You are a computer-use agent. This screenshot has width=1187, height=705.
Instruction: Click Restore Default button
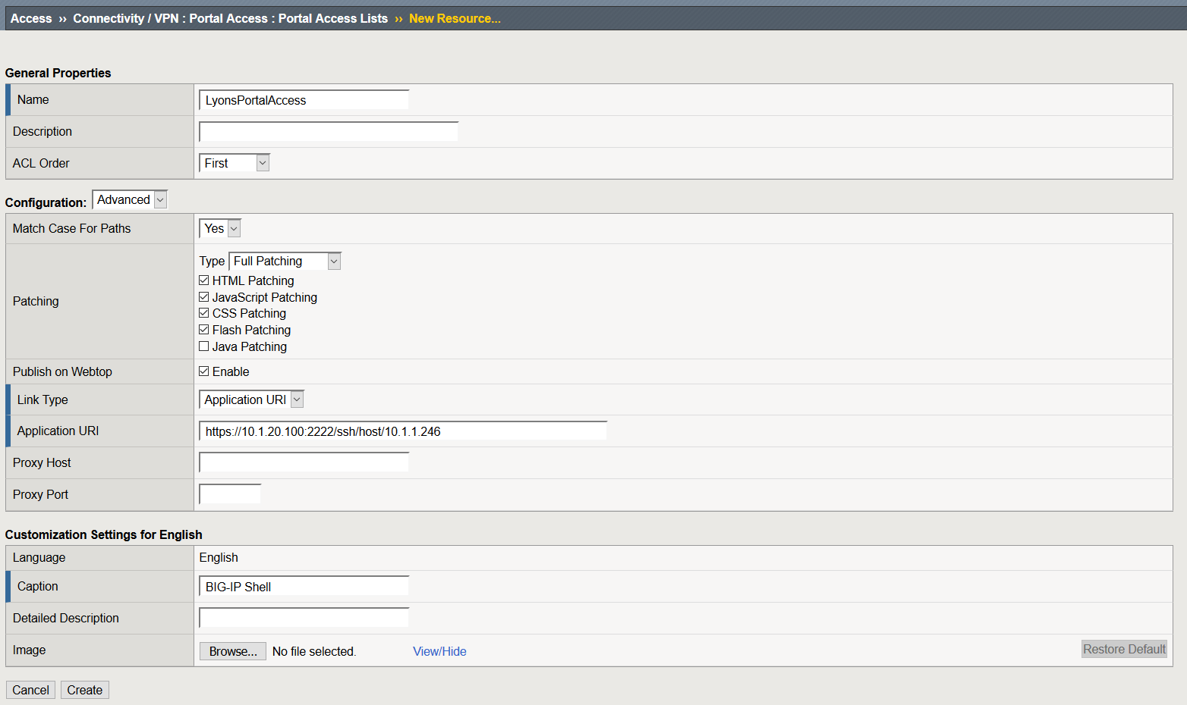(1124, 649)
